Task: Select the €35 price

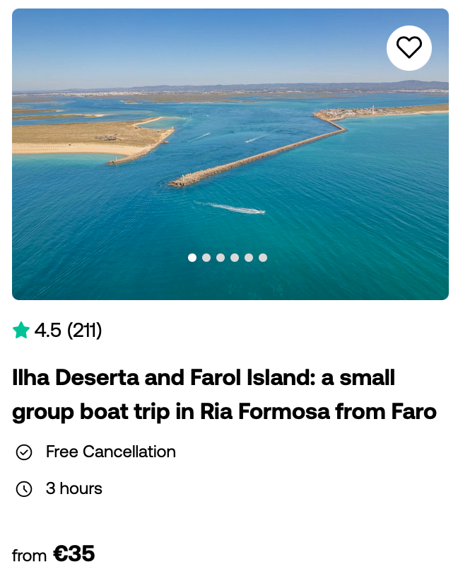Action: 74,554
